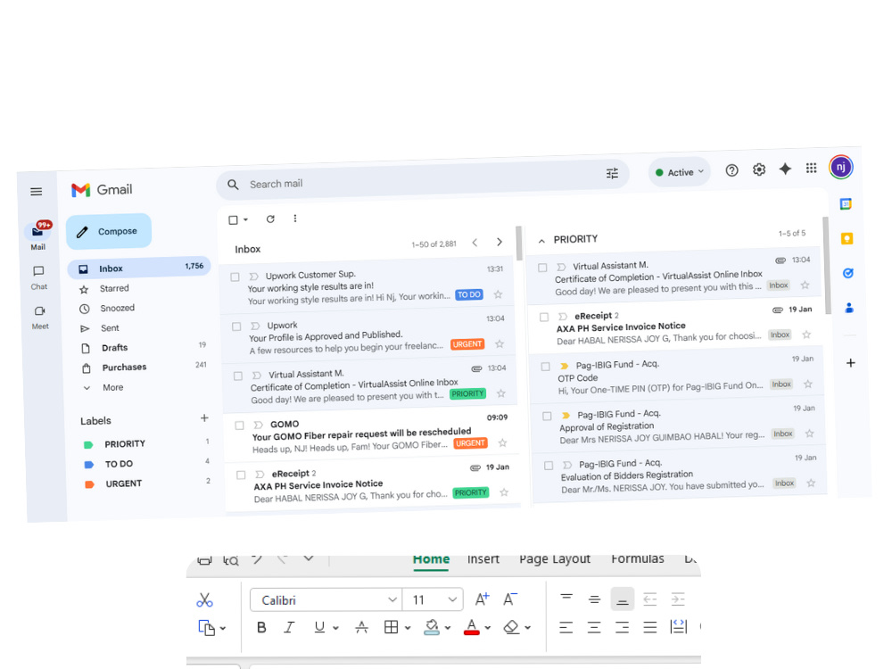This screenshot has width=892, height=669.
Task: Click the Search mail field
Action: click(421, 179)
